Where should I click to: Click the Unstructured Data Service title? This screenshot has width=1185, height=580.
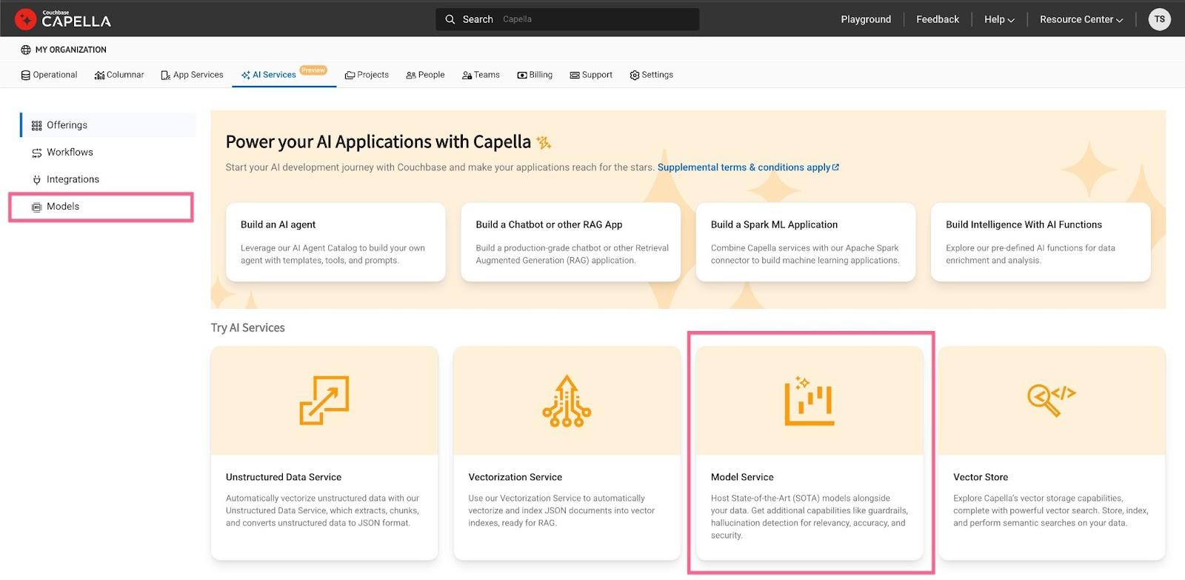coord(284,477)
